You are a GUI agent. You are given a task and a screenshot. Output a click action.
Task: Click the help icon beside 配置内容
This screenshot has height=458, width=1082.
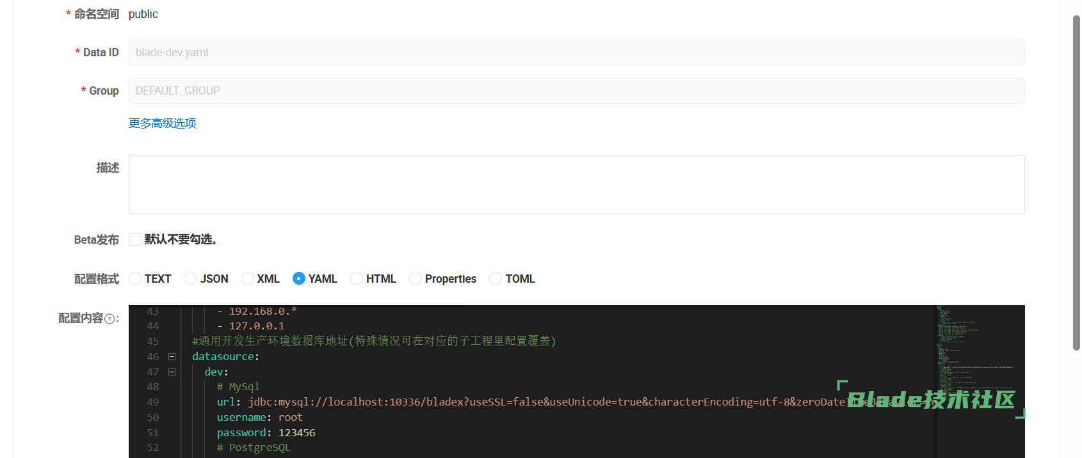(109, 319)
